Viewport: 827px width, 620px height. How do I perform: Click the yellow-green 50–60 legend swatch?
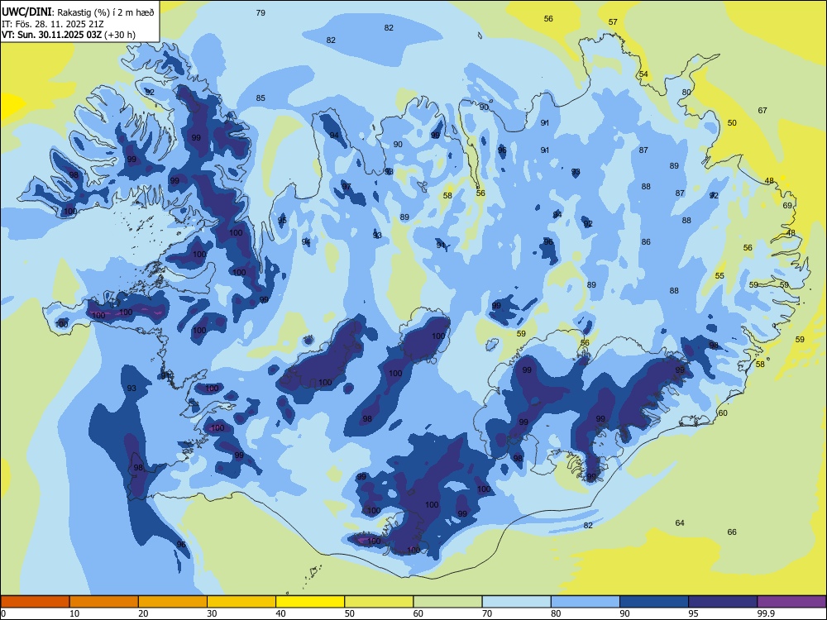[x=379, y=602]
